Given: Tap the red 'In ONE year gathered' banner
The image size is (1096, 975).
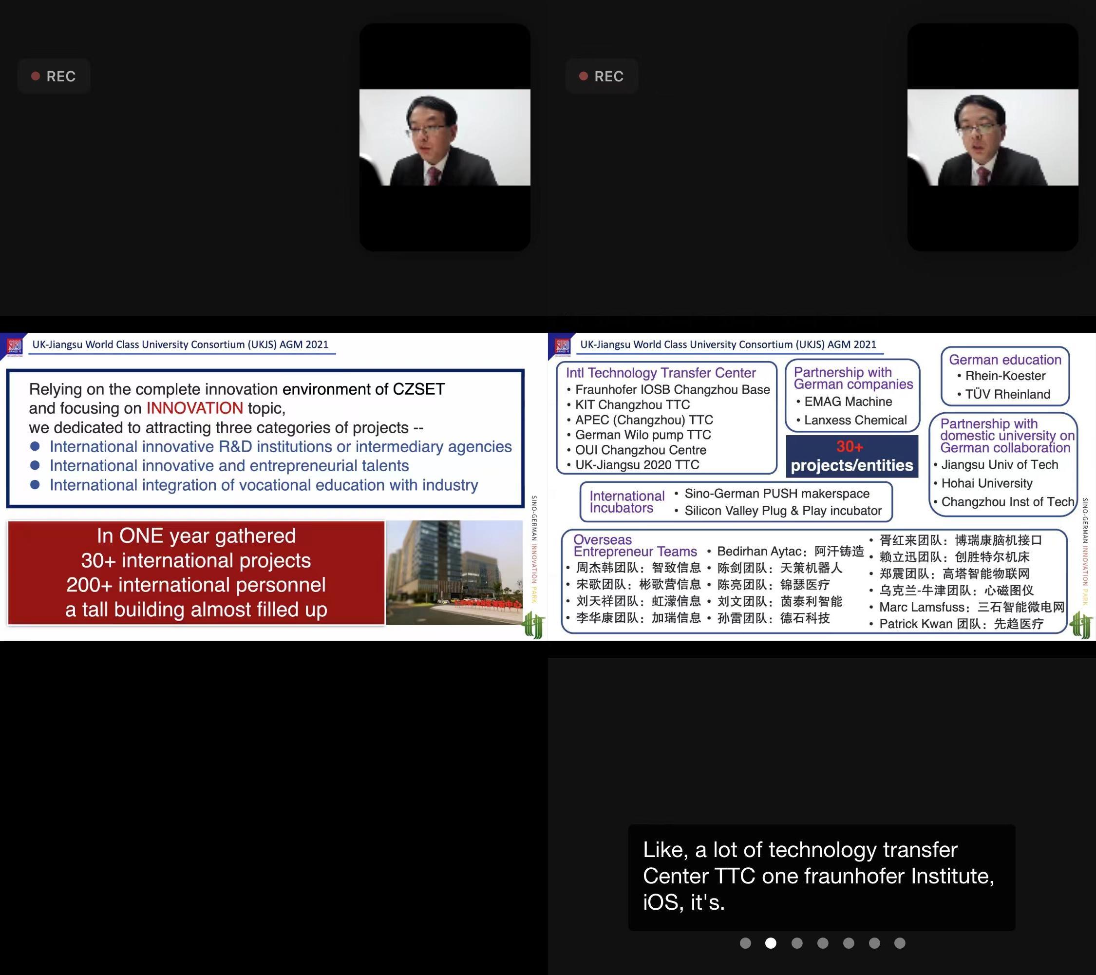Looking at the screenshot, I should [x=196, y=572].
